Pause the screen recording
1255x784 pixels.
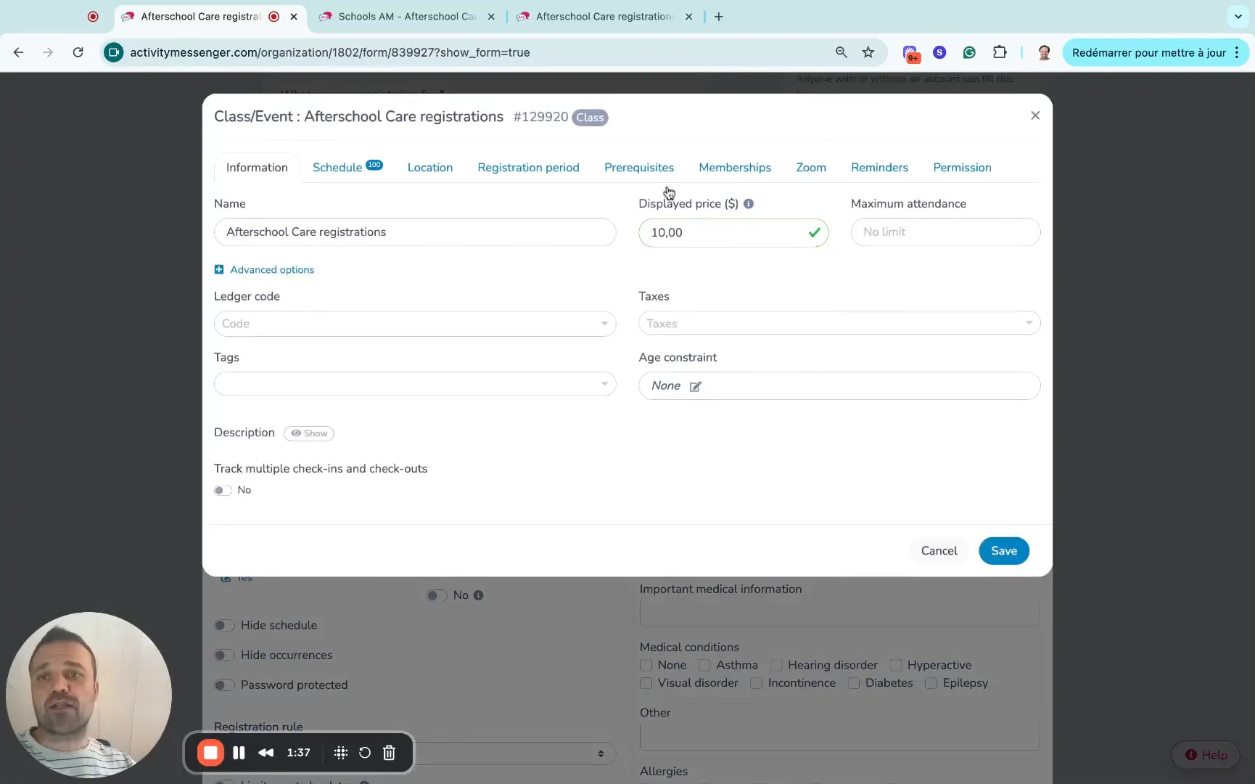[x=239, y=753]
